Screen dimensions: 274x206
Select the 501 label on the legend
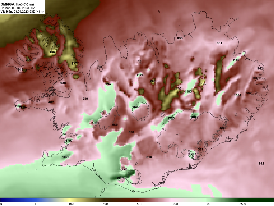[139, 204]
